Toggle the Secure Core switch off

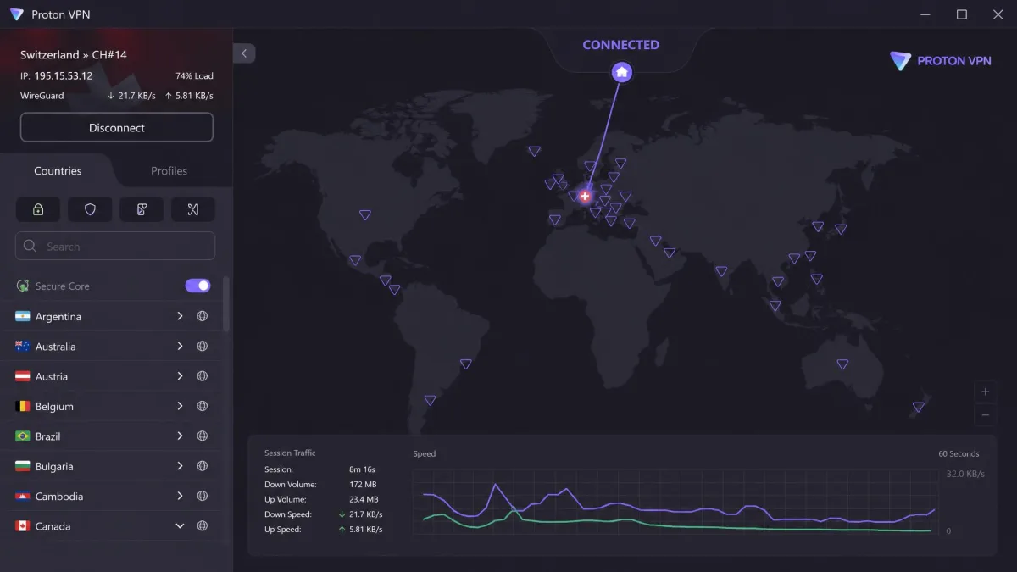pos(197,286)
